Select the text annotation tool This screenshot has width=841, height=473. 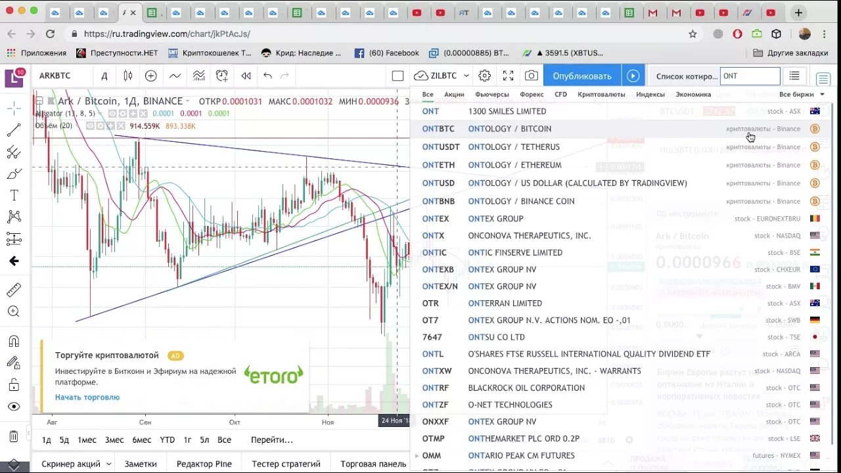pyautogui.click(x=14, y=195)
